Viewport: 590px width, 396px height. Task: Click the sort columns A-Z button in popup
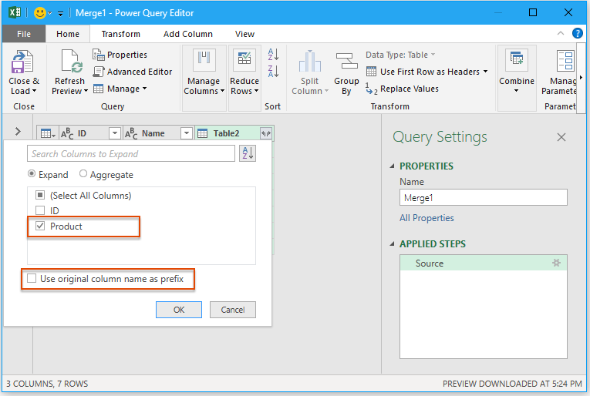[x=247, y=153]
